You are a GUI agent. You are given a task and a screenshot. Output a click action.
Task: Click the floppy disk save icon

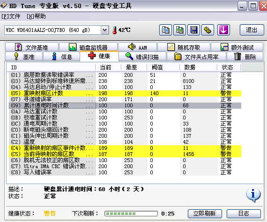pos(193,30)
